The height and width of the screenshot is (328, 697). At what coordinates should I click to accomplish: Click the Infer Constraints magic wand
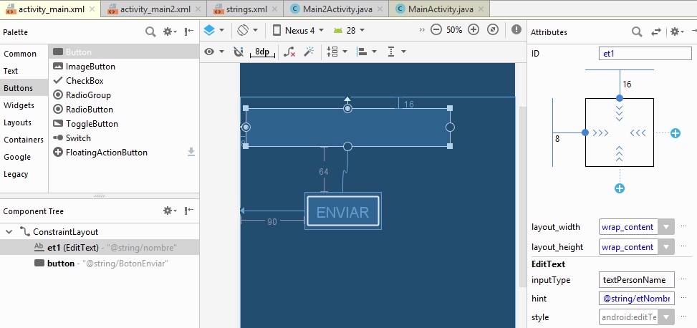pyautogui.click(x=309, y=52)
